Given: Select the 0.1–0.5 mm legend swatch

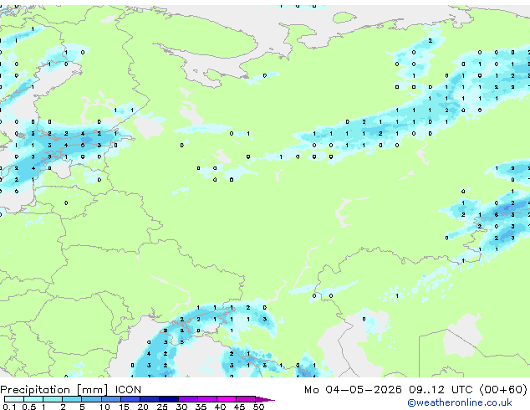Looking at the screenshot, I should click(14, 399).
